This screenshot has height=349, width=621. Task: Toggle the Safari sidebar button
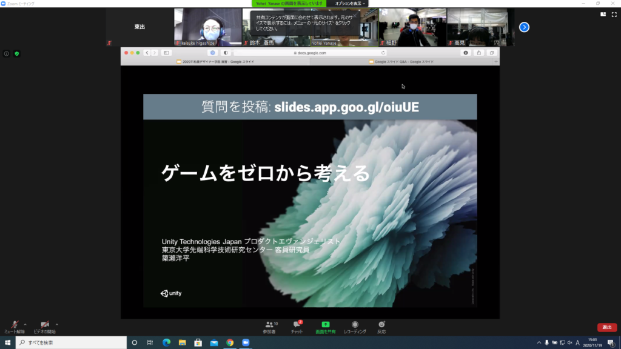pyautogui.click(x=166, y=53)
